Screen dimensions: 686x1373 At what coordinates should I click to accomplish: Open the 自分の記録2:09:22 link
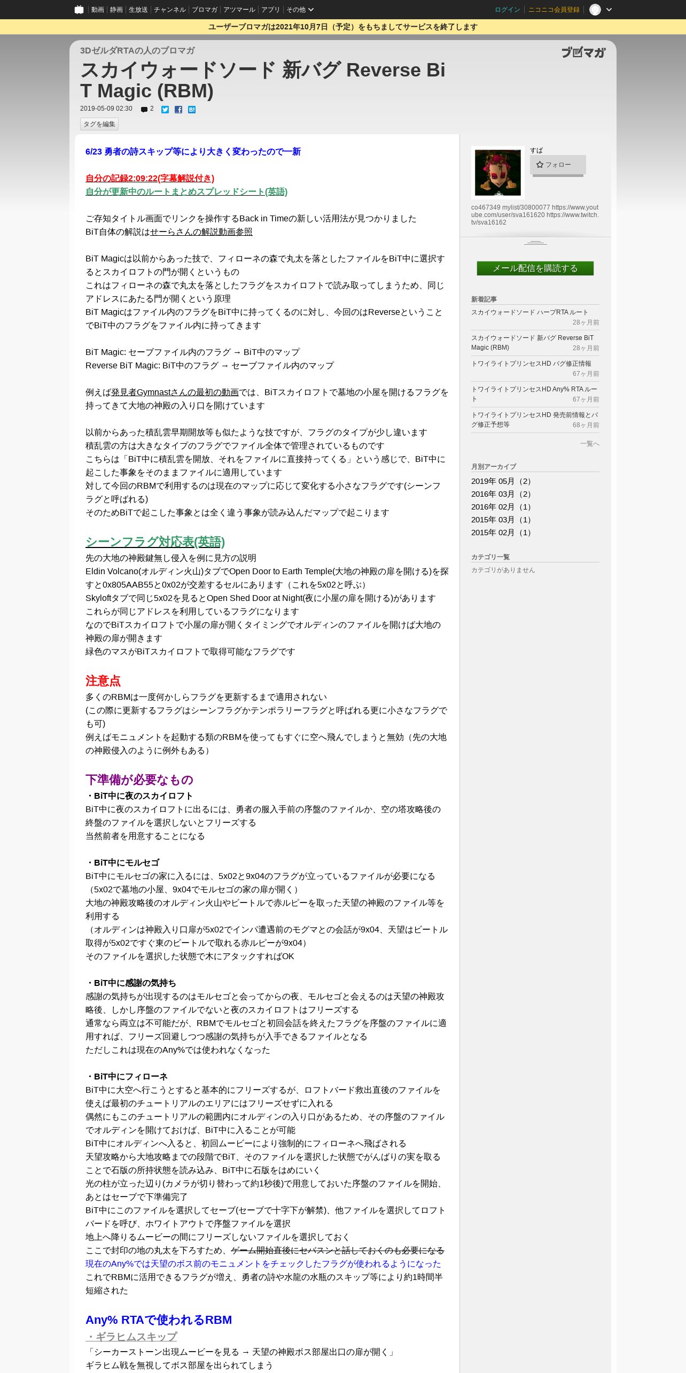pyautogui.click(x=150, y=179)
